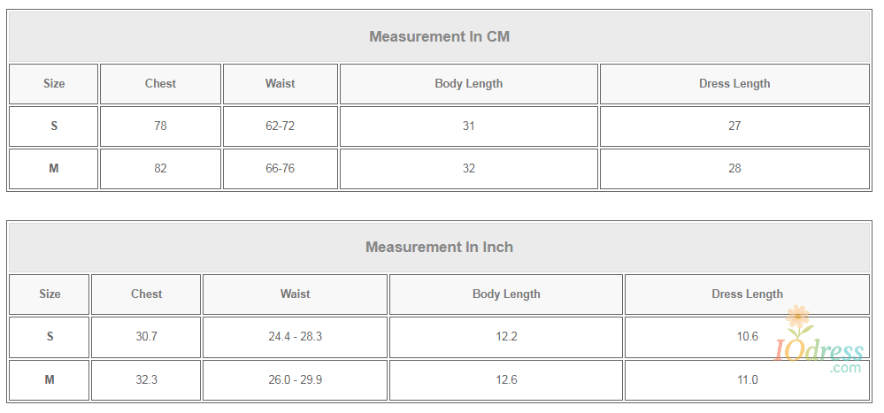Select the M size row in CM table
884x413 pixels.
[53, 169]
